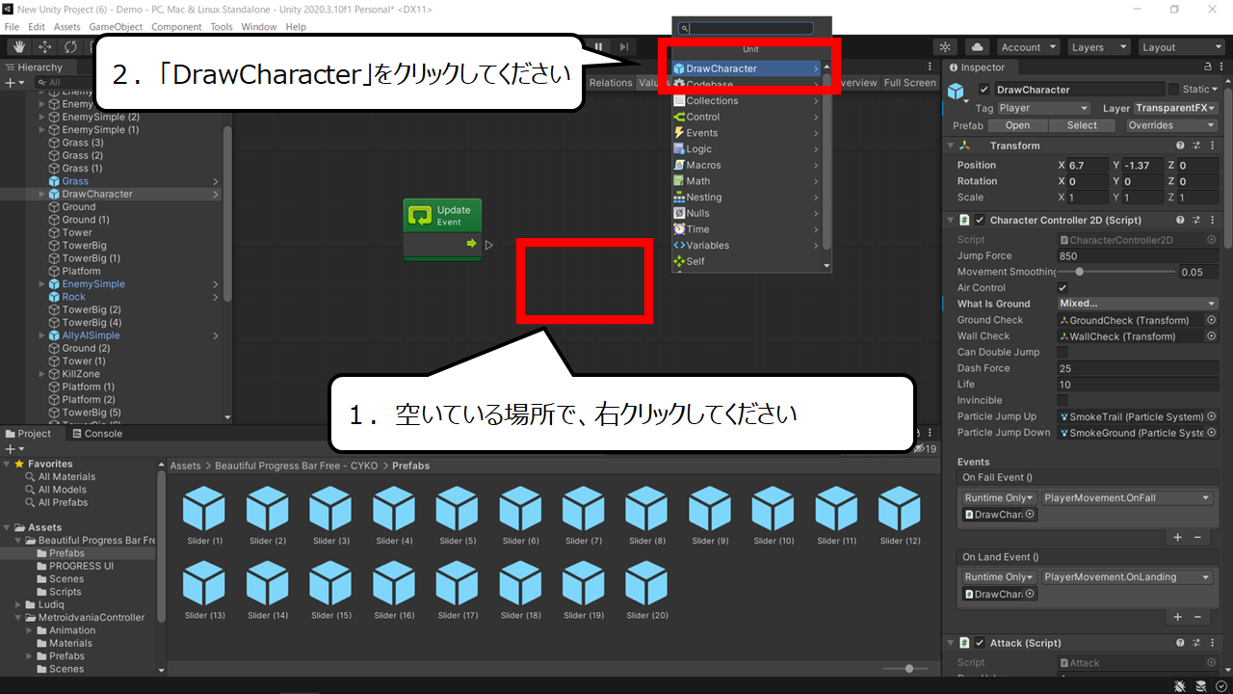This screenshot has height=694, width=1233.
Task: Click the Full Screen button
Action: pos(910,83)
